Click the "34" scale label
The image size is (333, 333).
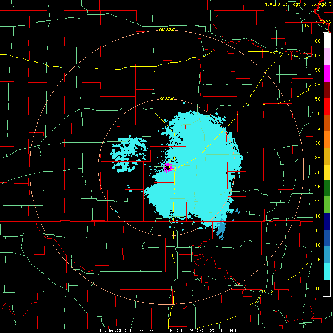[x=318, y=158]
